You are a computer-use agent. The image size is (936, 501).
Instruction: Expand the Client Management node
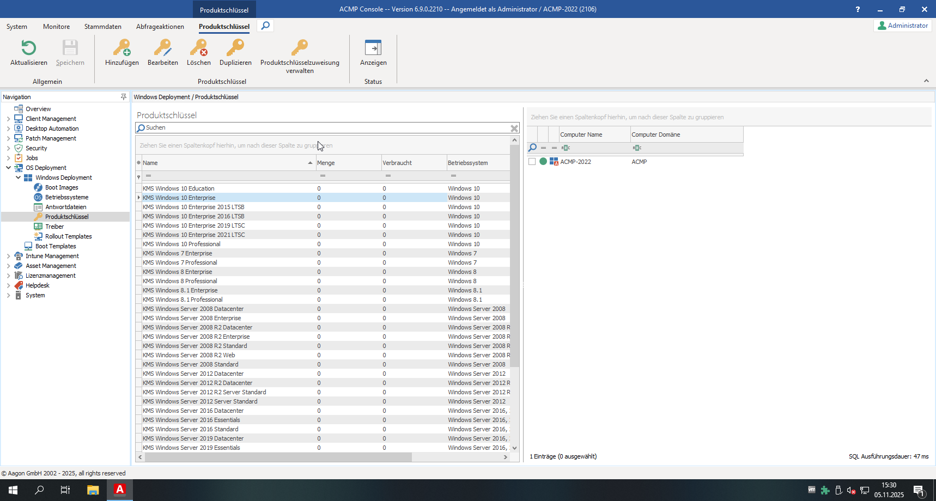(9, 119)
